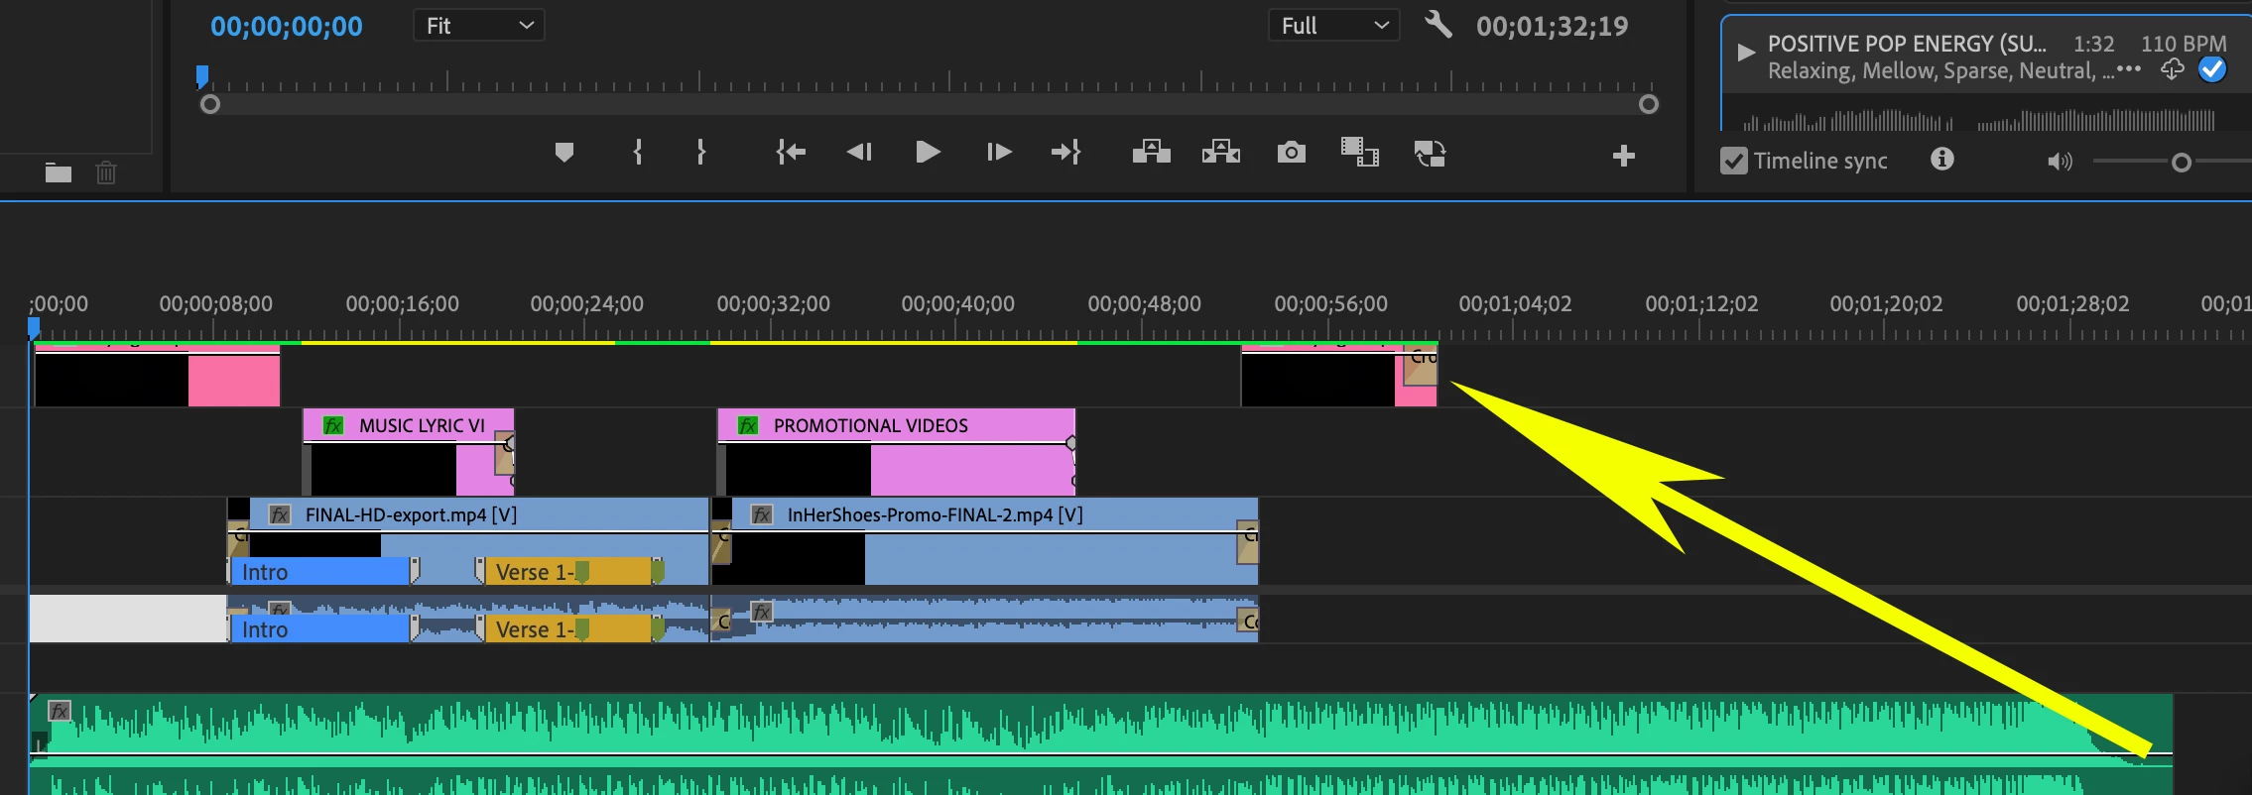Select the Verse 1 marker on the audio clip
Screen dimensions: 2252x795
(x=567, y=629)
